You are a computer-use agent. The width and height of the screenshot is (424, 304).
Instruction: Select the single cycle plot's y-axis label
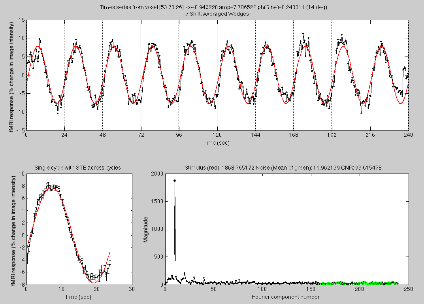click(12, 229)
